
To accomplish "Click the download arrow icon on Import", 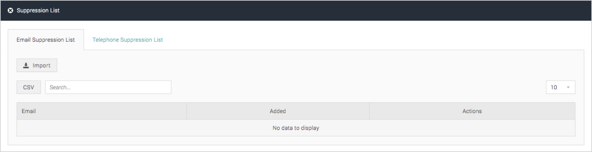I will [26, 65].
